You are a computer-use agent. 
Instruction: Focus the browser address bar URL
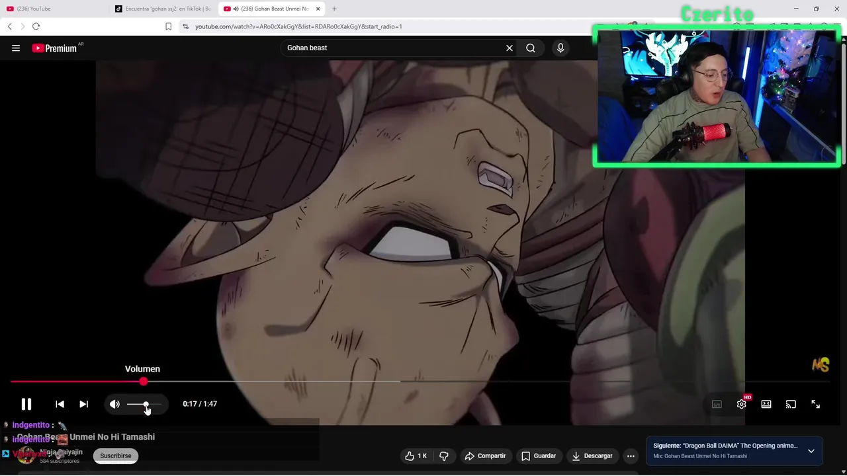click(x=298, y=26)
